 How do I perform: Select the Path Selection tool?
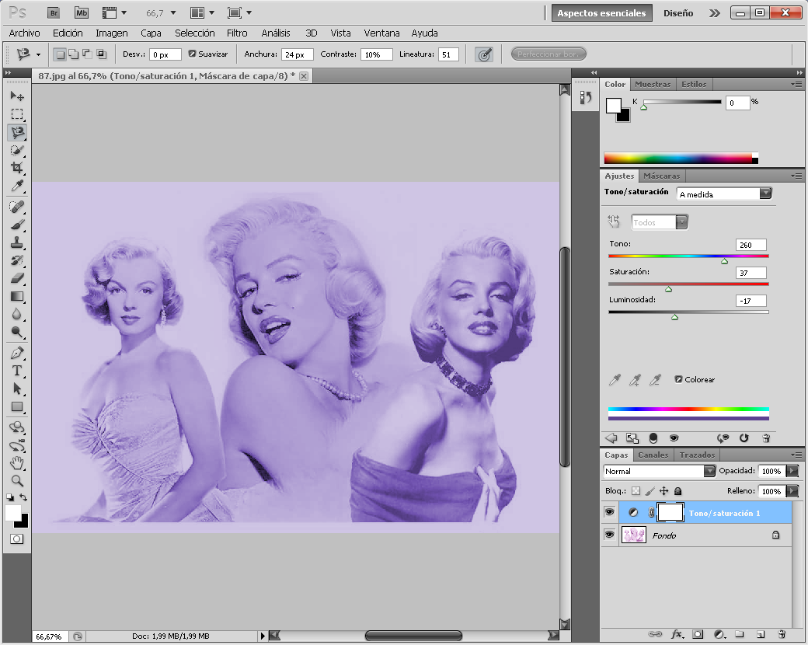(17, 389)
